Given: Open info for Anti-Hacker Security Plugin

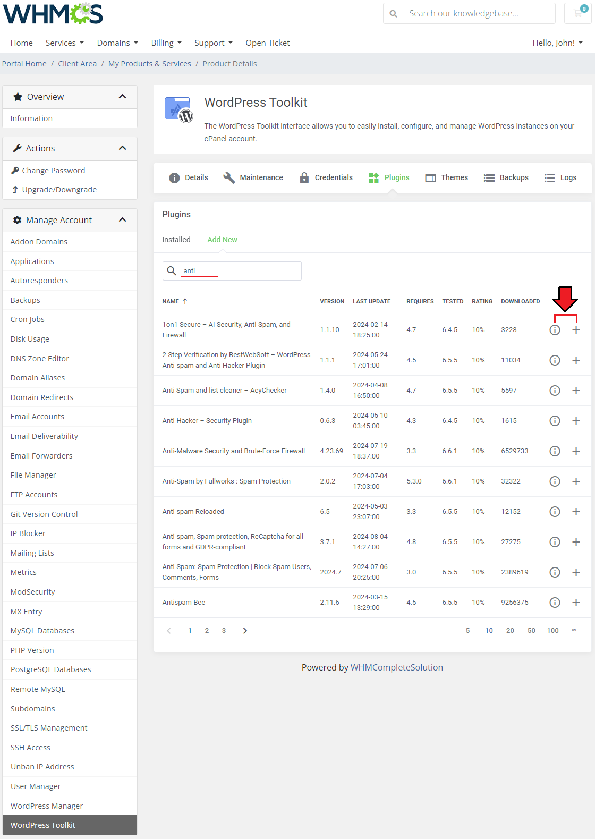Looking at the screenshot, I should coord(555,421).
